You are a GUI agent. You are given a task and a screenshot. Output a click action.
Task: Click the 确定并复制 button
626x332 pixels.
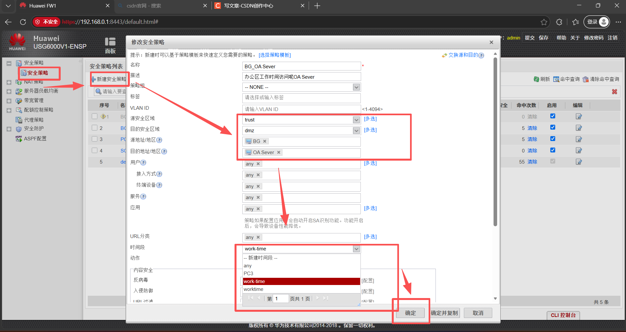444,313
